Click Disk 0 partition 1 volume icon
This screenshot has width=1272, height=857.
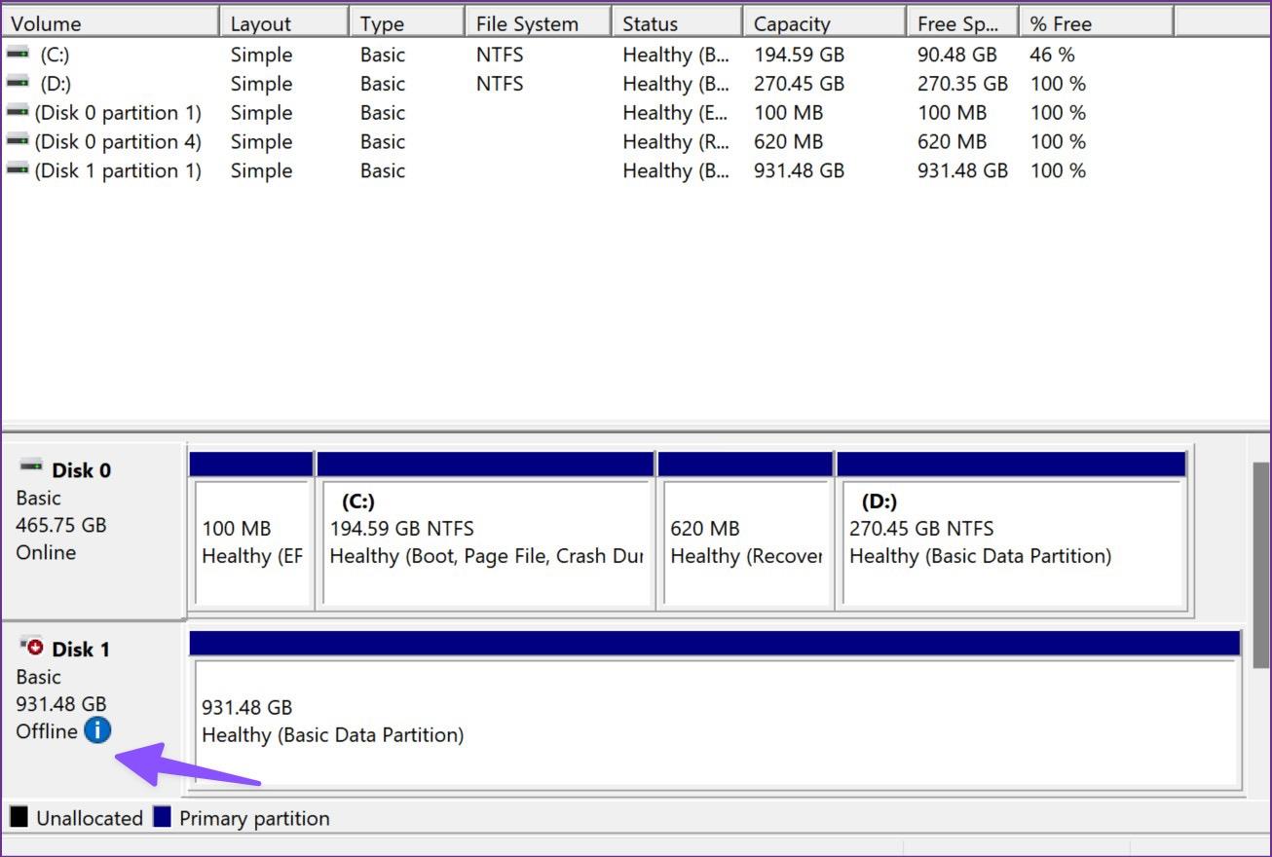point(18,113)
